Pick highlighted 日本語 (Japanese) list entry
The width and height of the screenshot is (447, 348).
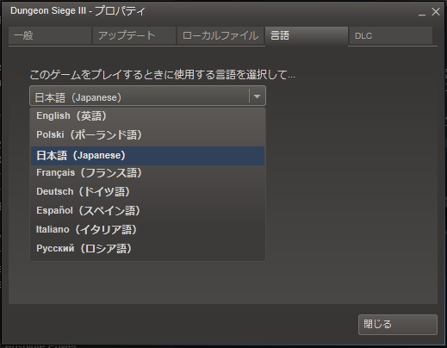click(147, 156)
